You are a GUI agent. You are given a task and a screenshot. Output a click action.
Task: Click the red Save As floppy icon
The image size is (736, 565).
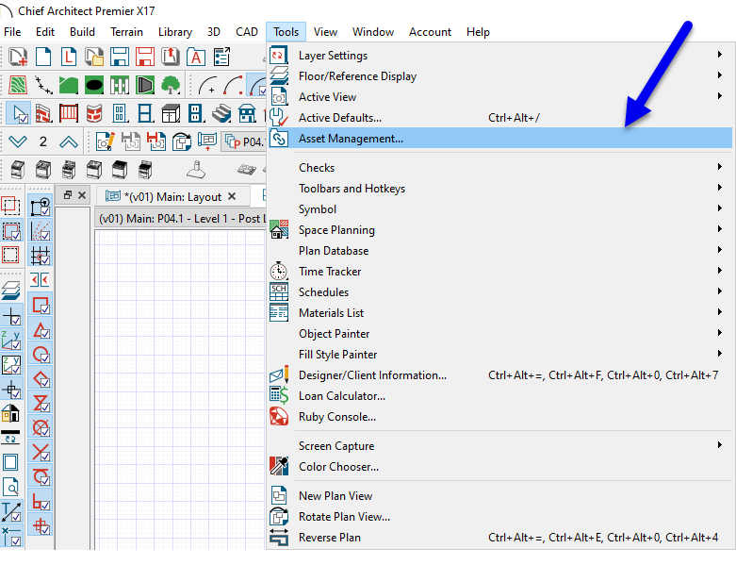[145, 57]
